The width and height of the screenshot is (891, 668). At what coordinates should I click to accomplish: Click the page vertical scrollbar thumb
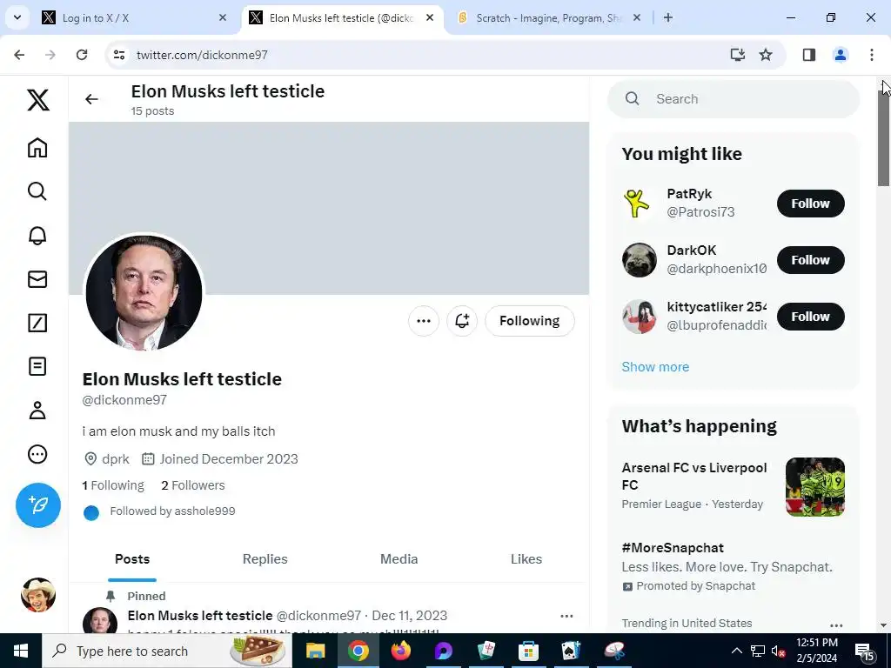pyautogui.click(x=884, y=137)
